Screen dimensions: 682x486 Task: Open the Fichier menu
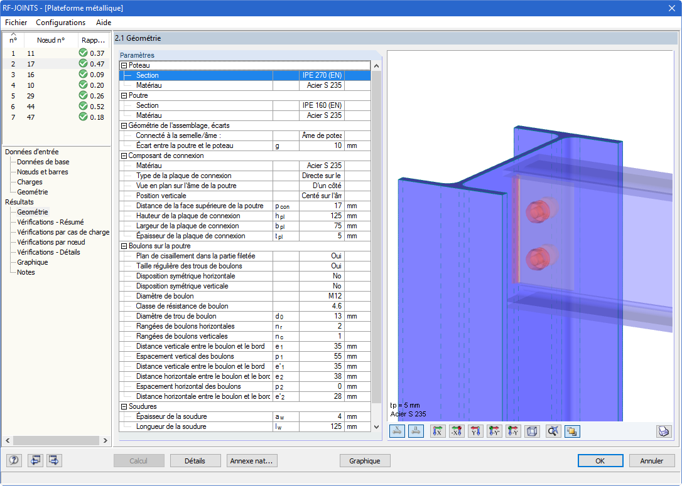click(x=16, y=23)
